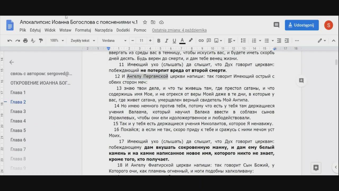Viewport: 339px width, 191px height.
Task: Toggle bold formatting
Action: point(159,41)
